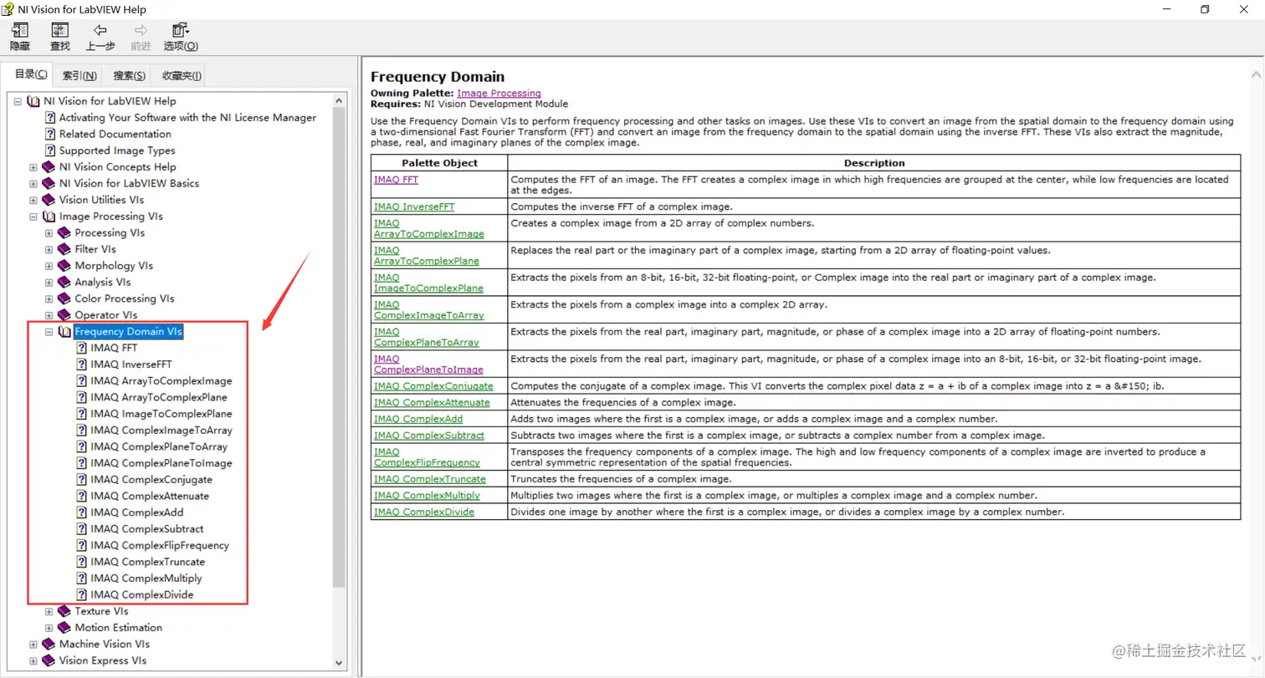Click open book icon beside Frequency Domain VIs
Screen dimensions: 1265x678
pyautogui.click(x=64, y=332)
